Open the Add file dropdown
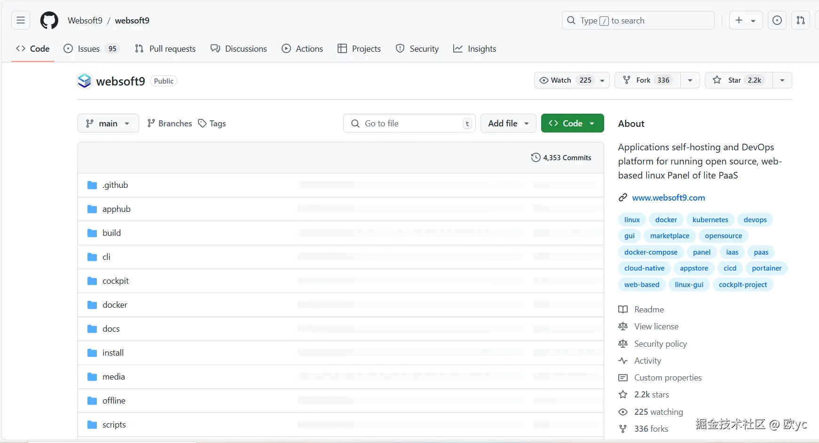This screenshot has height=443, width=819. click(x=508, y=123)
